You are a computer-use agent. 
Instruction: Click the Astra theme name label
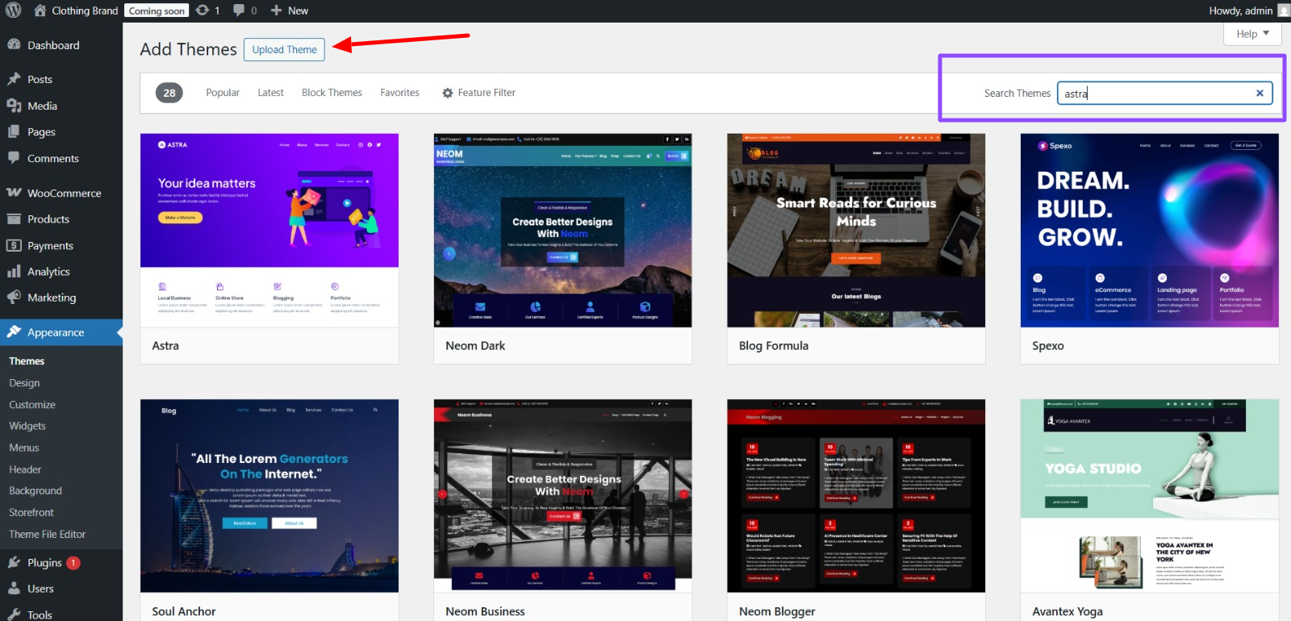(x=165, y=345)
